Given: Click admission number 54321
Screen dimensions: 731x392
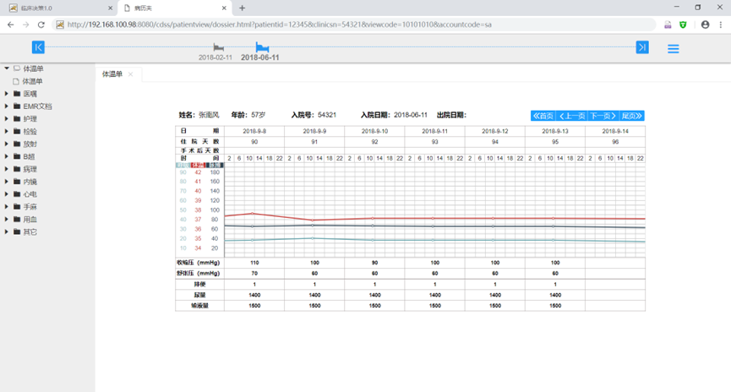Looking at the screenshot, I should pos(327,115).
